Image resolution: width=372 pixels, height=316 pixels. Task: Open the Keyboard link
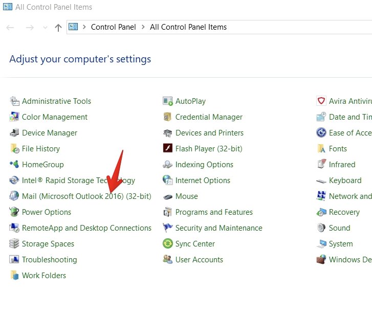(345, 180)
